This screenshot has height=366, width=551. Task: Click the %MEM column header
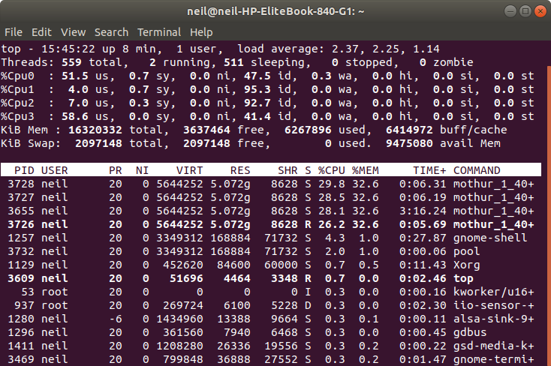pos(366,170)
